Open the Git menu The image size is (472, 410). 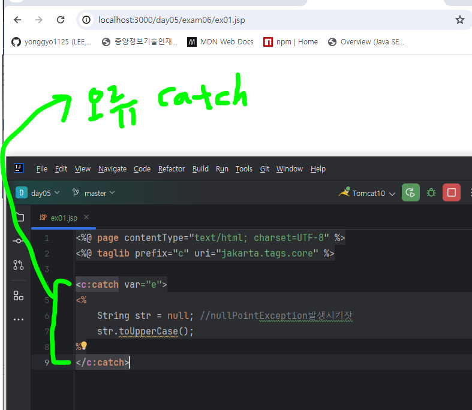[x=264, y=169]
